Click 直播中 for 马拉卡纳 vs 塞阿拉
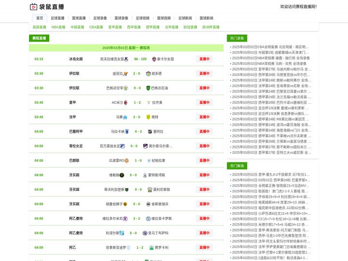Viewport: 348px width, 261px height. tap(204, 131)
